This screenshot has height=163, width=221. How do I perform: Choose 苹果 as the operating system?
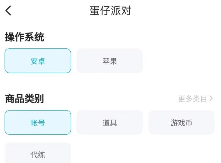point(110,61)
